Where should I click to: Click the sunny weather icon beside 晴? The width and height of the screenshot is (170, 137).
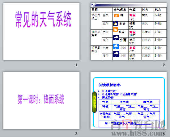point(116,16)
